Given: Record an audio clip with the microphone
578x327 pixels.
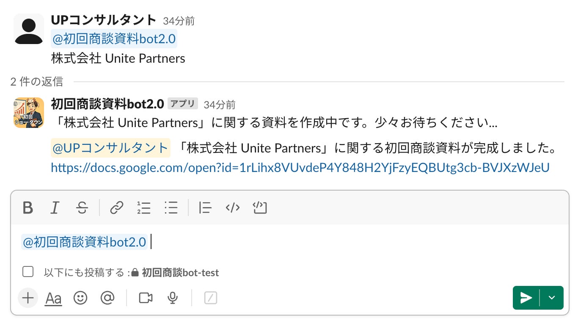Looking at the screenshot, I should tap(172, 298).
